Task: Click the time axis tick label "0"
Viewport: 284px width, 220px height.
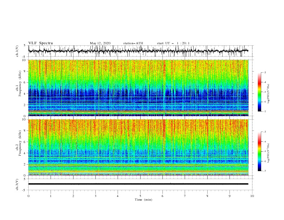Action: (x=28, y=196)
